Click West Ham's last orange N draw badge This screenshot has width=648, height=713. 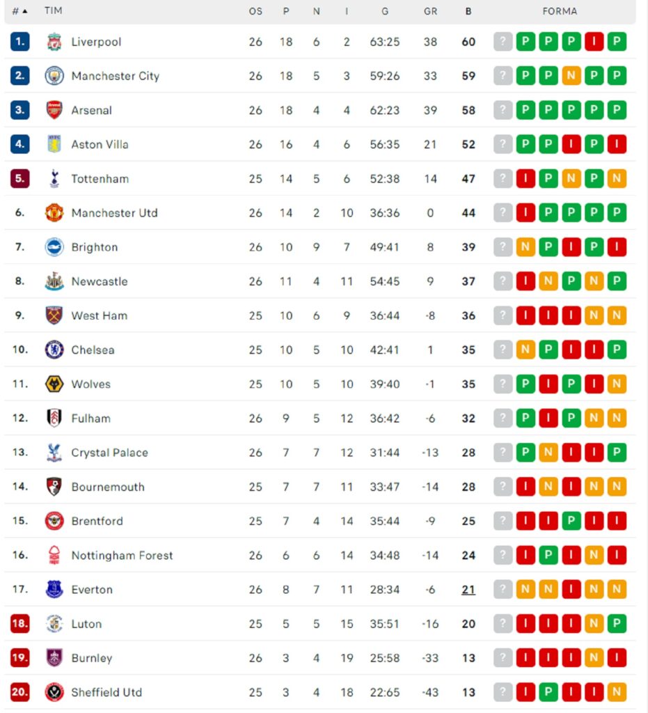coord(617,315)
